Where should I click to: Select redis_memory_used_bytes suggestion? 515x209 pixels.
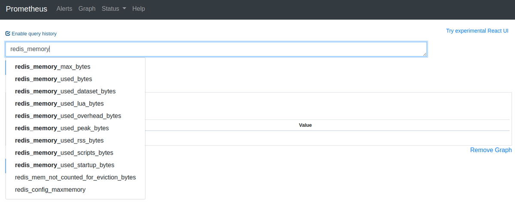click(76, 79)
